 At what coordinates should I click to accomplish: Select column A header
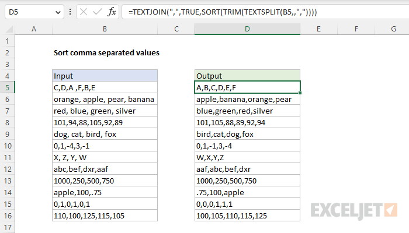34,29
